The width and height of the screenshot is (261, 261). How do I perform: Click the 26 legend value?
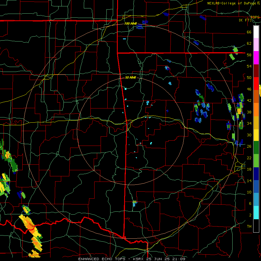tap(249, 146)
